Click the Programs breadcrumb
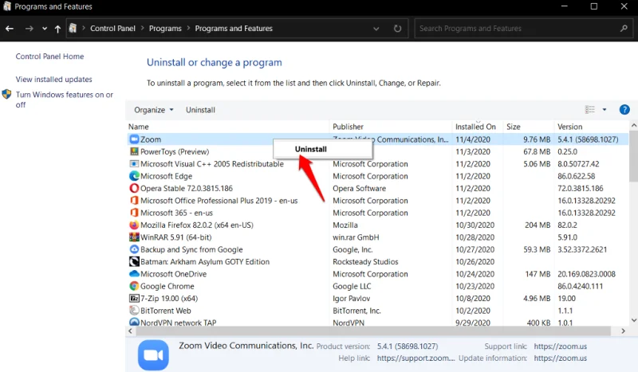This screenshot has width=638, height=372. [165, 29]
